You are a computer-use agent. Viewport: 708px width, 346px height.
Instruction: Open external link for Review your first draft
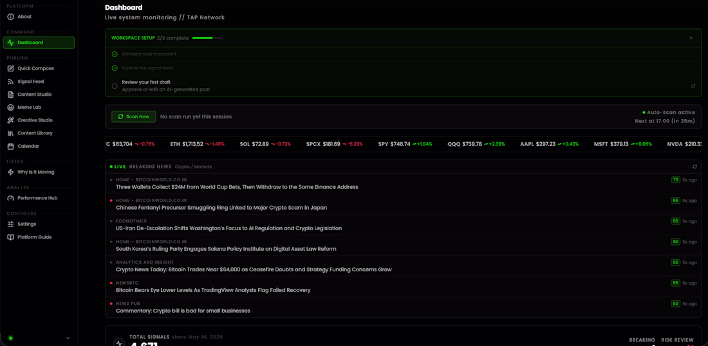[693, 86]
